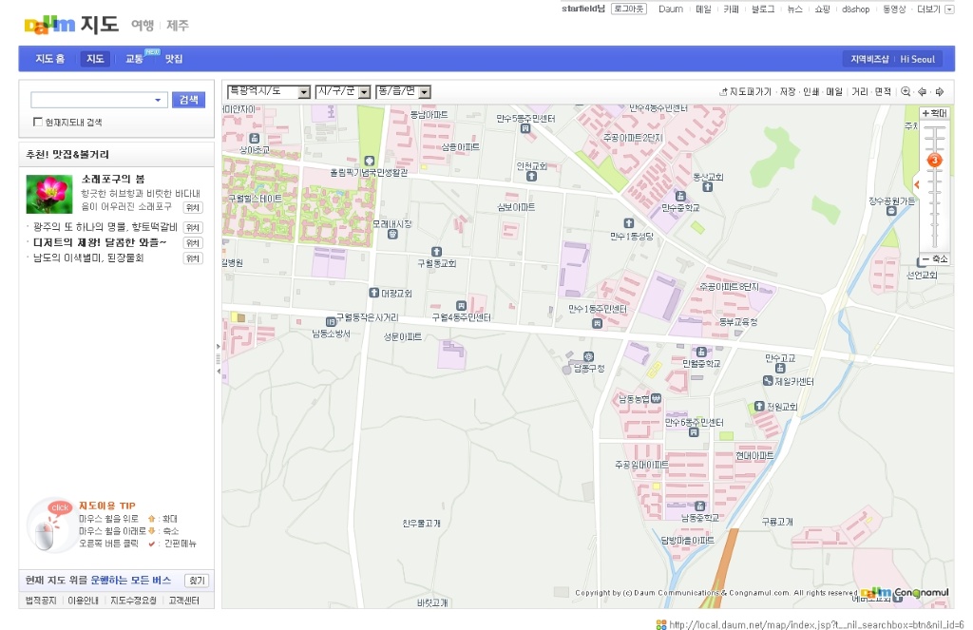Switch to the 맛집 tab
The image size is (973, 630).
point(174,59)
